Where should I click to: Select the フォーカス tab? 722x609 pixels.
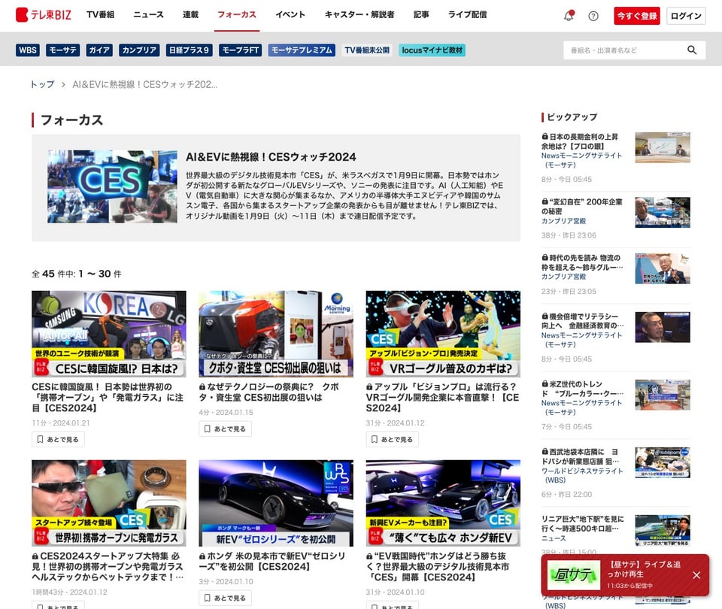[x=237, y=15]
